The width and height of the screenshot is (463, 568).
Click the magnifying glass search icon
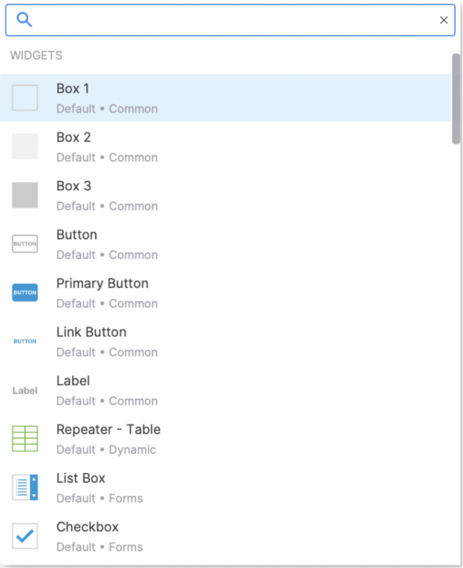[24, 20]
